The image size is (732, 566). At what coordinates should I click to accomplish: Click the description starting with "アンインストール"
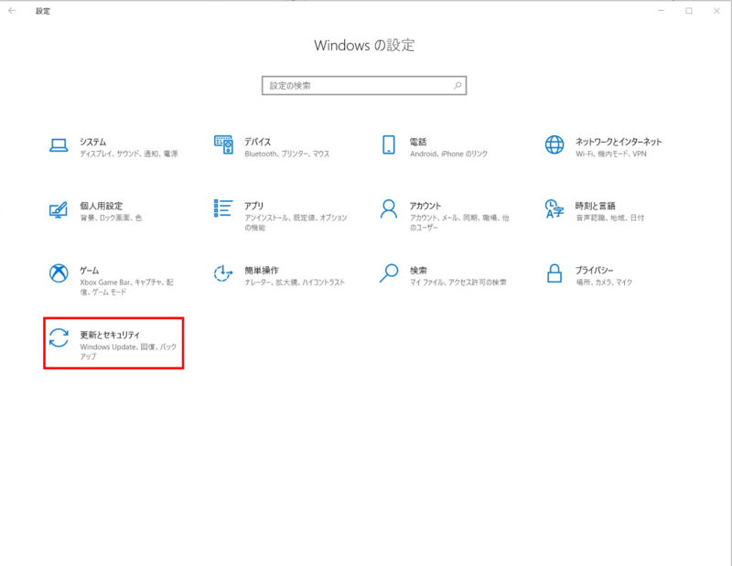(x=296, y=222)
